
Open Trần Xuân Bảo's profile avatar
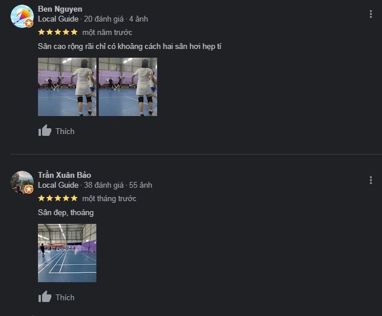pos(22,182)
